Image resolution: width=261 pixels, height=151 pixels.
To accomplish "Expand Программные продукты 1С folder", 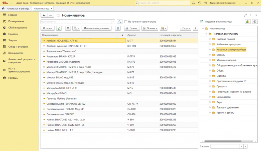I will [x=210, y=81].
